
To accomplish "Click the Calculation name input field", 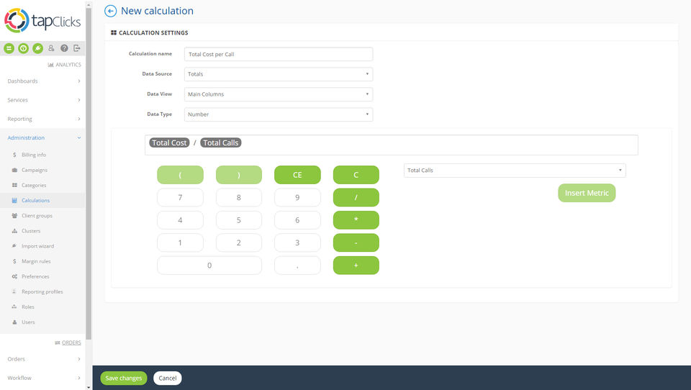I will tap(279, 54).
